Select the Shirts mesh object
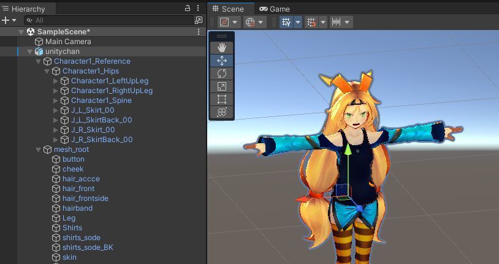Screen dimensions: 499x264 click(72, 228)
